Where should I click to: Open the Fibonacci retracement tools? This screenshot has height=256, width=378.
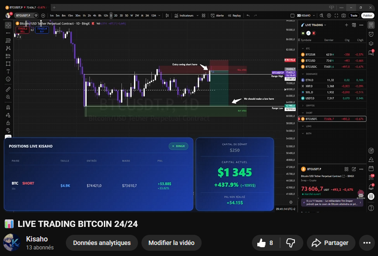pos(8,41)
